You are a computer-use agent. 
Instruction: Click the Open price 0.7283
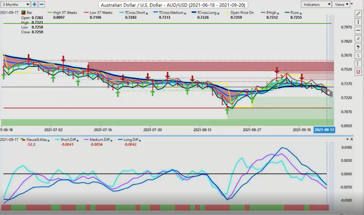click(x=37, y=18)
